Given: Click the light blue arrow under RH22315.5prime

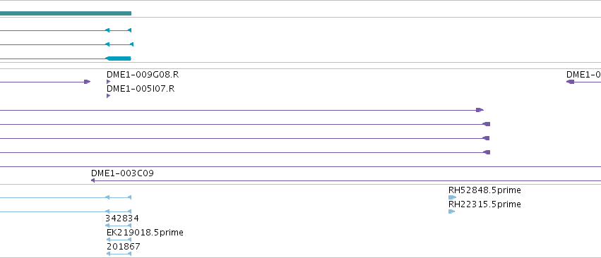Looking at the screenshot, I should pos(452,211).
